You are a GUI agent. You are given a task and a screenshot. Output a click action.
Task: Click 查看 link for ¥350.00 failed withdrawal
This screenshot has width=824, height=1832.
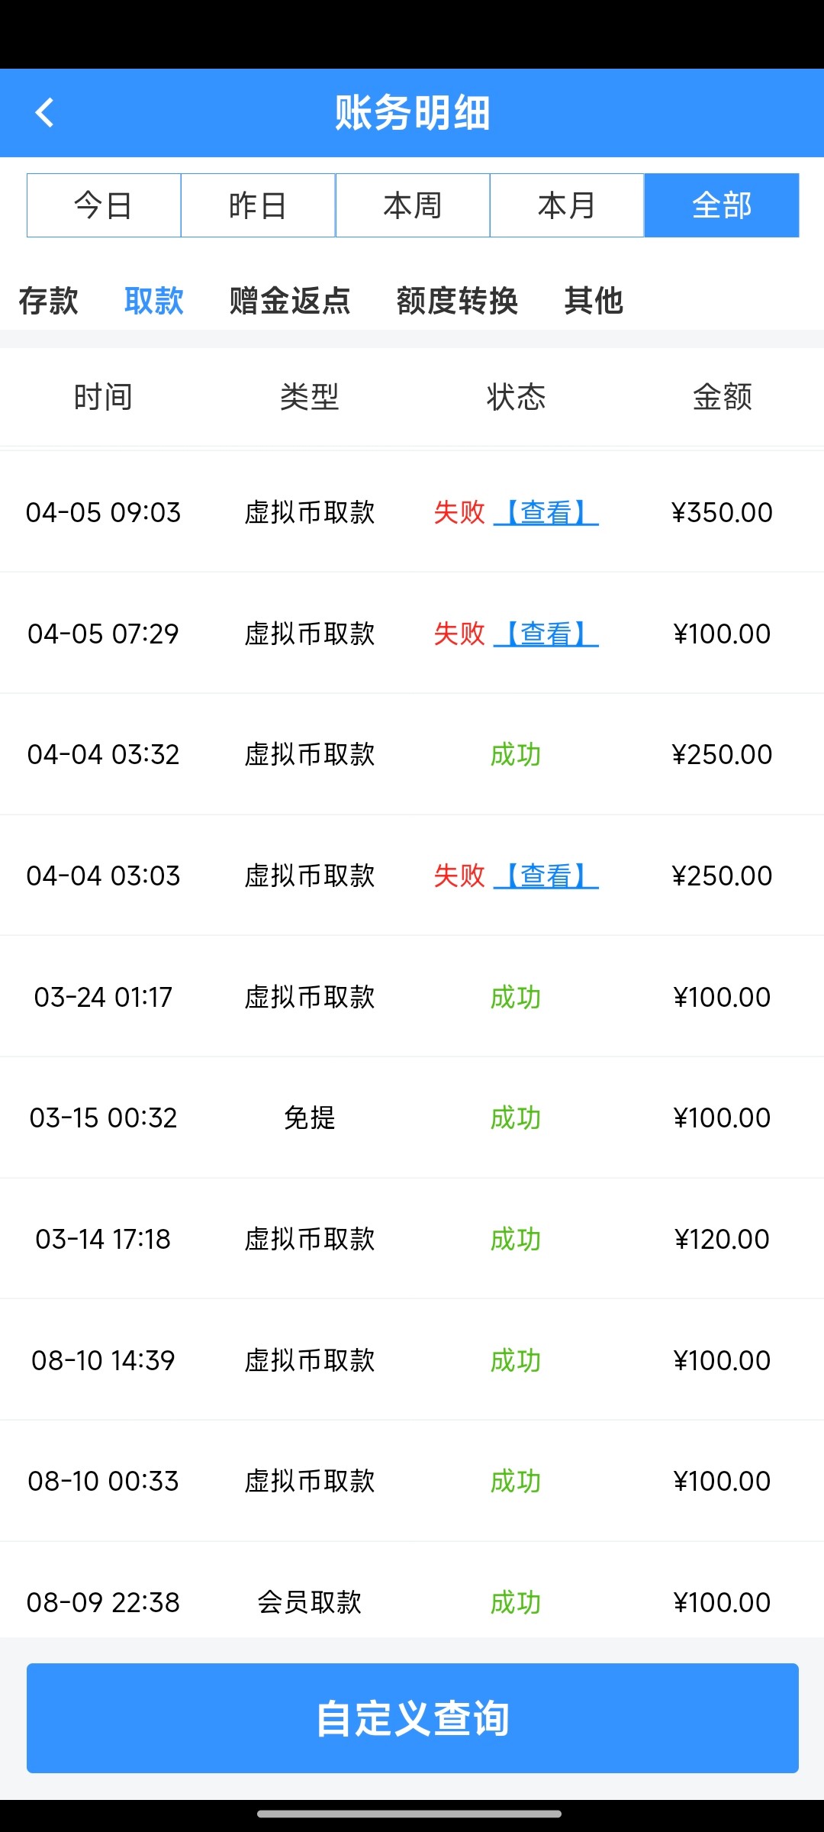click(546, 512)
